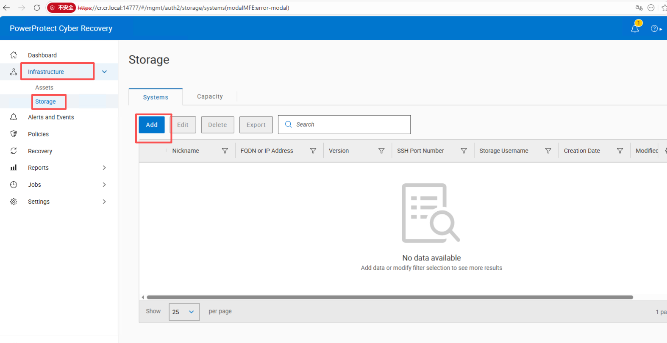Filter the SSH Port Number column
The image size is (667, 343).
tap(464, 151)
